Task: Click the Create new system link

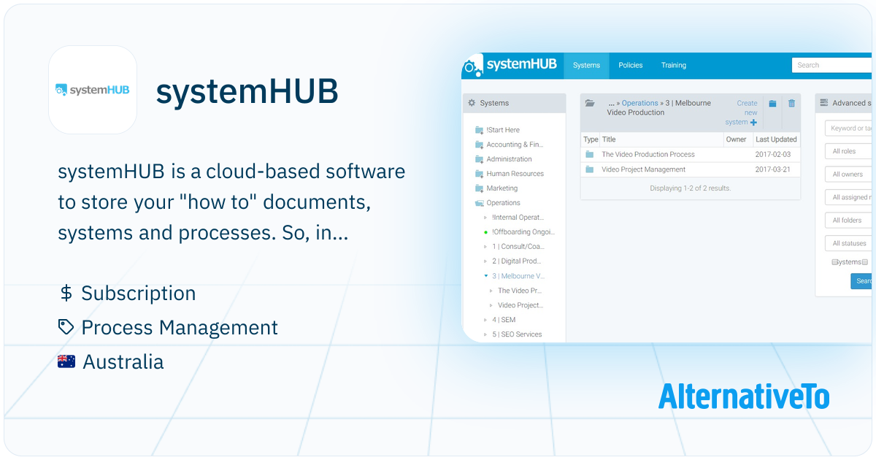Action: point(742,112)
